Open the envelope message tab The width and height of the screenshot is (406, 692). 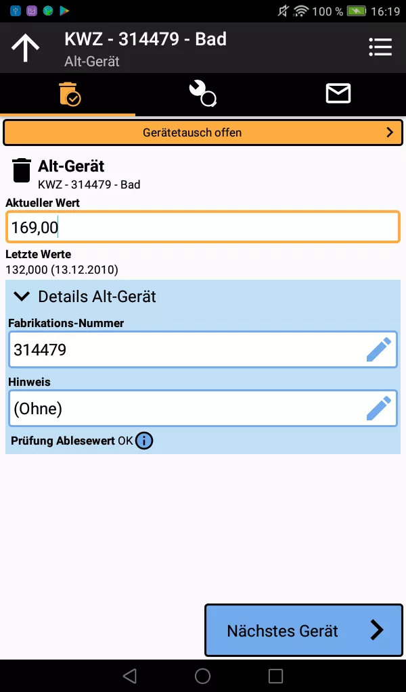pyautogui.click(x=338, y=94)
